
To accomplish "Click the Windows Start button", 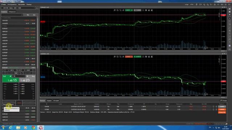I will (3, 127).
